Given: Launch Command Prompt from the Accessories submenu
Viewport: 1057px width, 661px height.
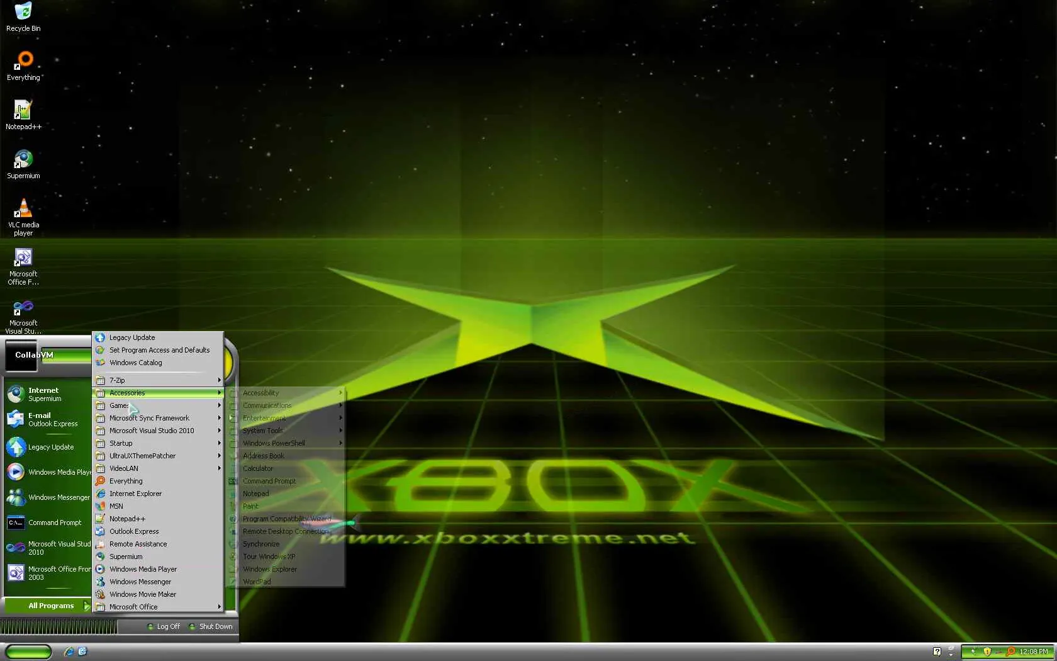Looking at the screenshot, I should coord(286,481).
